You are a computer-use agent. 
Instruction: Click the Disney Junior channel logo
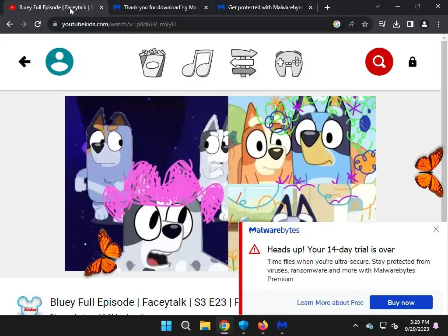(29, 305)
